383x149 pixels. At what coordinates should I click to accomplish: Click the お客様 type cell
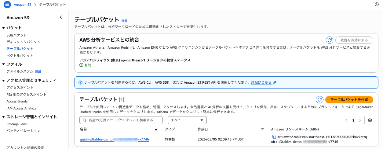pos(170,139)
